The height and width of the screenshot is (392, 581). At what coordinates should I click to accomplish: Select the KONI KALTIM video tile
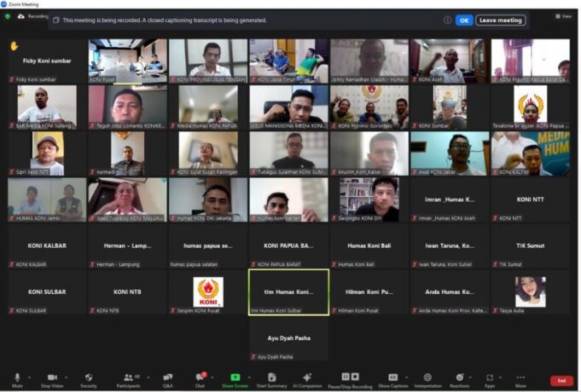(x=530, y=153)
